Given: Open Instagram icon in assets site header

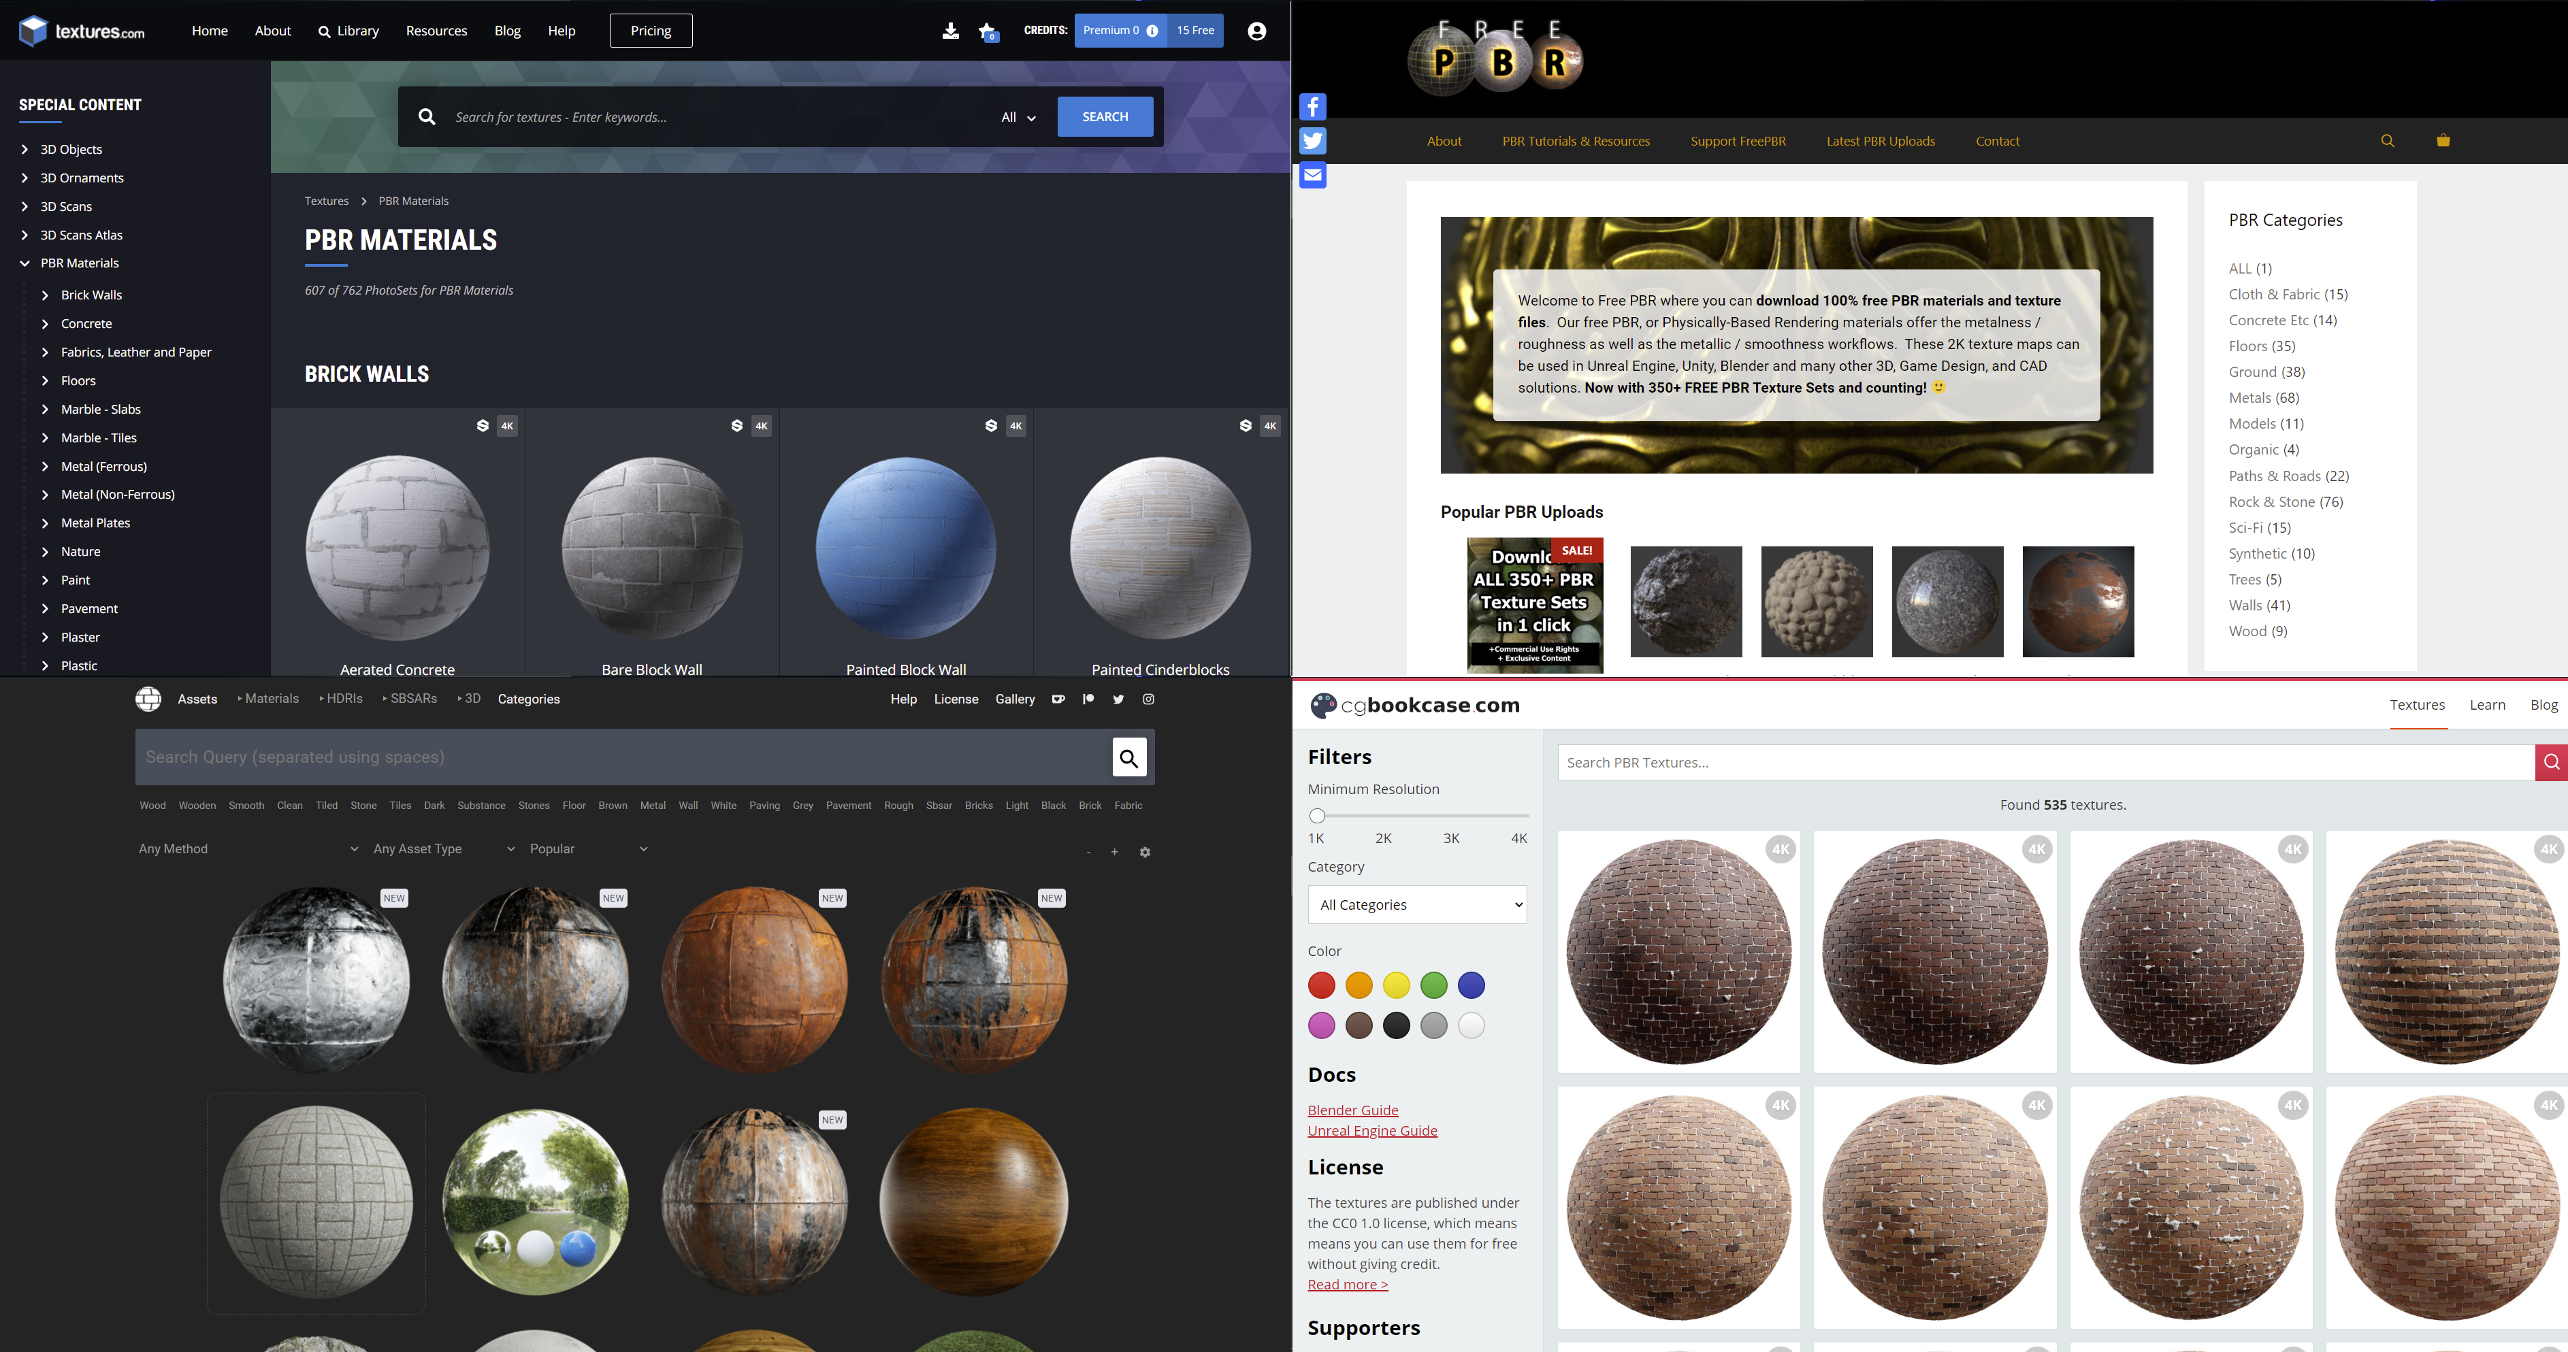Looking at the screenshot, I should [x=1148, y=699].
